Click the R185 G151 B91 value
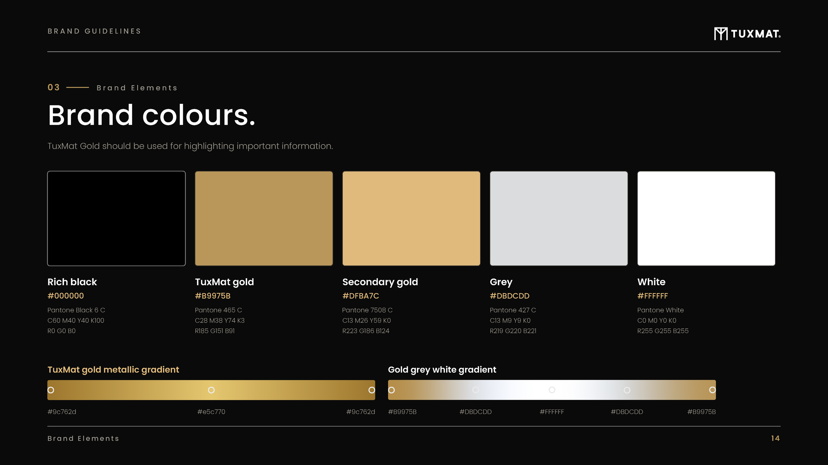 click(x=215, y=331)
